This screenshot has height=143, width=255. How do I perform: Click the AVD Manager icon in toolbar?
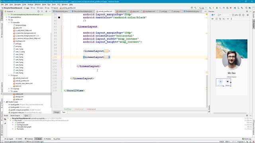click(238, 8)
